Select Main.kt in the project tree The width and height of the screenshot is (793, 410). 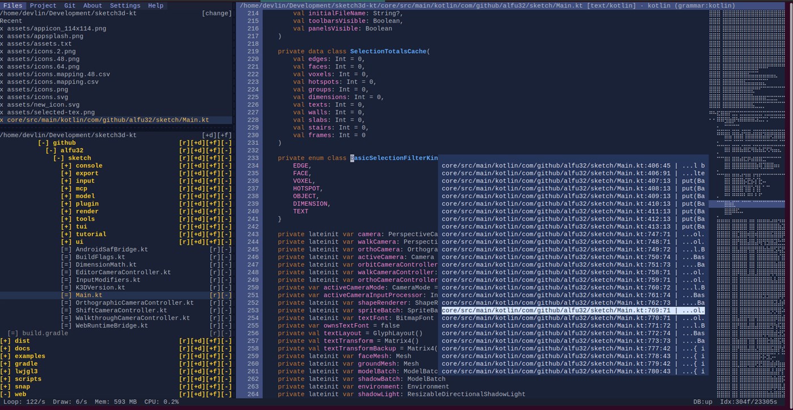(89, 295)
